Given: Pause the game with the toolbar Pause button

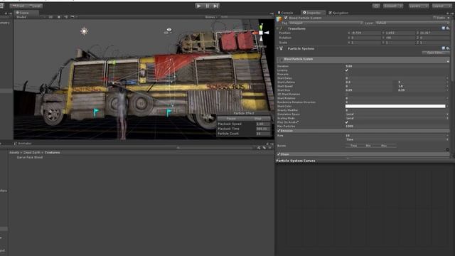Looking at the screenshot, I should (207, 6).
